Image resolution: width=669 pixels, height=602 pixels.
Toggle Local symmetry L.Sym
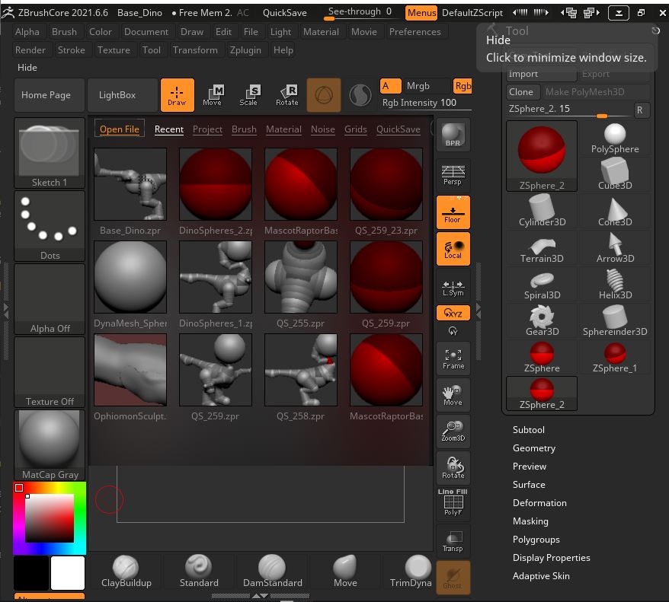pyautogui.click(x=453, y=286)
